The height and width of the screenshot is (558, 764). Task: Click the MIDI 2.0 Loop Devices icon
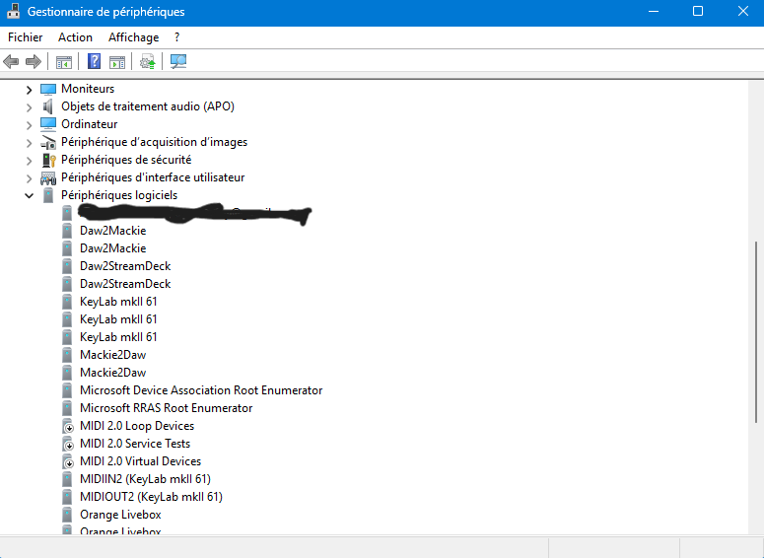pyautogui.click(x=67, y=426)
